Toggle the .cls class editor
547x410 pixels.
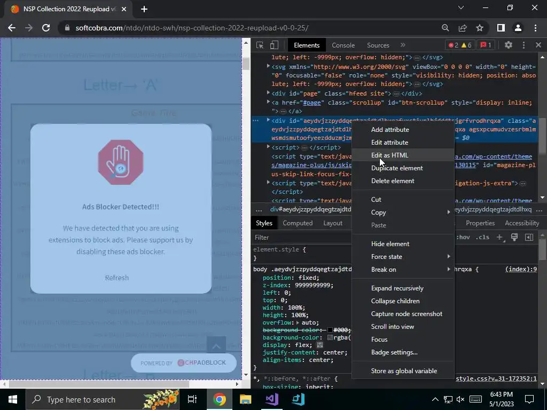[482, 237]
